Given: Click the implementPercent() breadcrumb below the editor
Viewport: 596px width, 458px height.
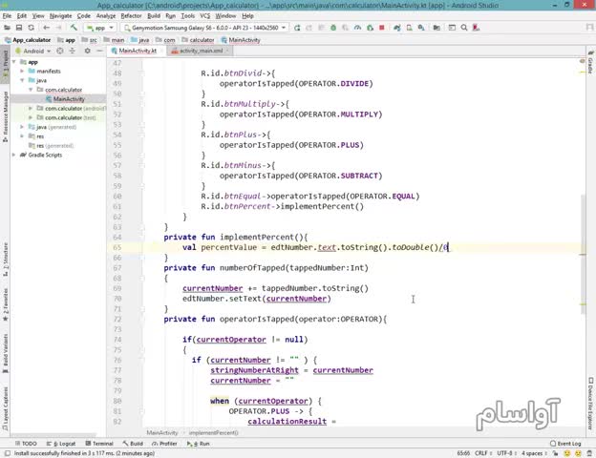Looking at the screenshot, I should tap(213, 432).
